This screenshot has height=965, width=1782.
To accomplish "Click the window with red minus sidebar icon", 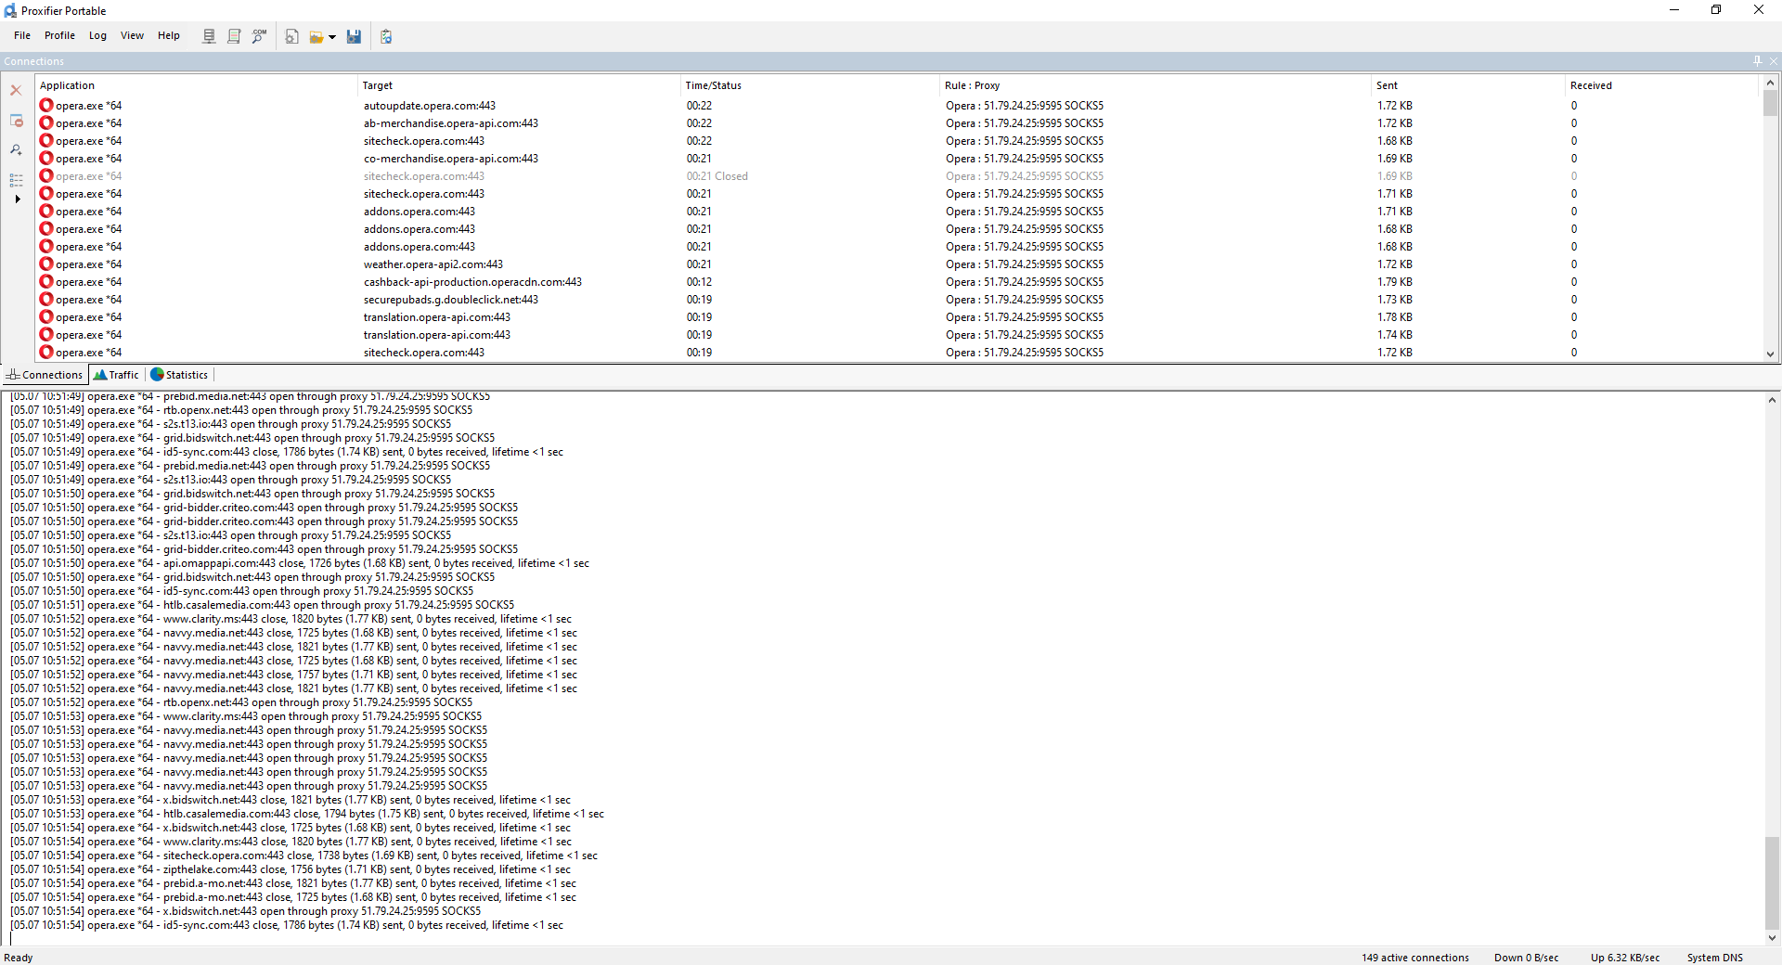I will tap(16, 121).
